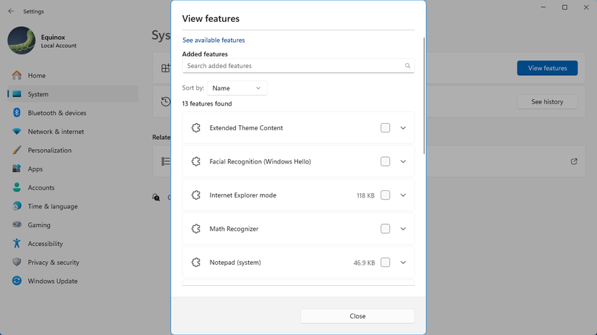597x335 pixels.
Task: Expand the Notepad (system) chevron
Action: pyautogui.click(x=403, y=263)
